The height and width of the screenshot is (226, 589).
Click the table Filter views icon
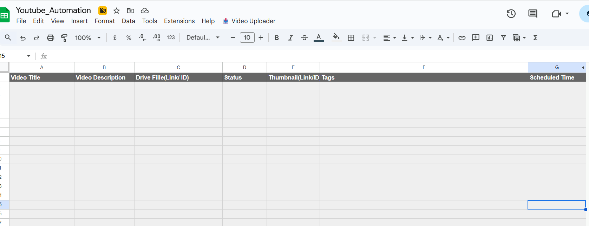(516, 38)
